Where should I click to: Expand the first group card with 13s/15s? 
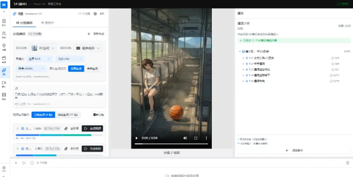tap(17, 128)
